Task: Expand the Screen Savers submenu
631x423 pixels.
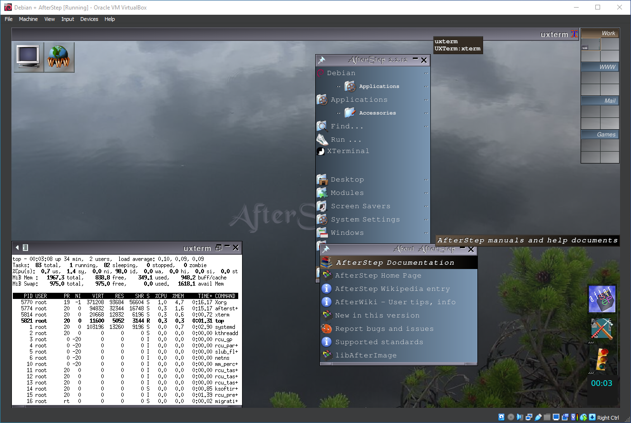Action: 360,206
